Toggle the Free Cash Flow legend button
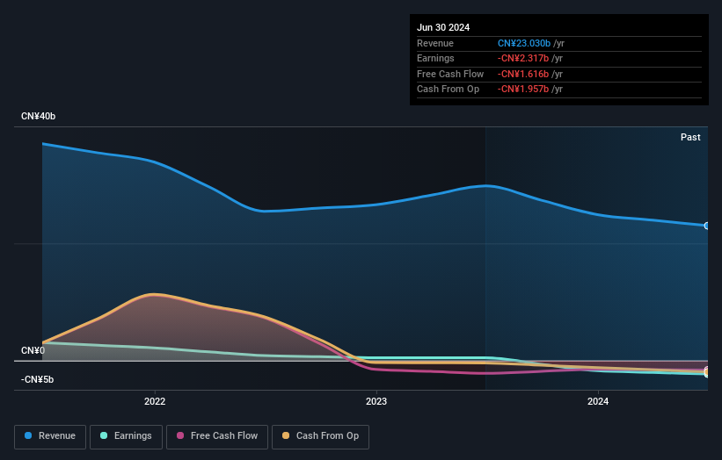Image resolution: width=722 pixels, height=460 pixels. click(x=217, y=436)
